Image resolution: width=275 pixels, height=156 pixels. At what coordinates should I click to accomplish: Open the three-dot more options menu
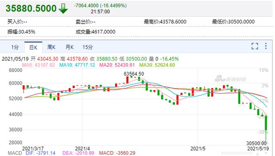[266, 46]
